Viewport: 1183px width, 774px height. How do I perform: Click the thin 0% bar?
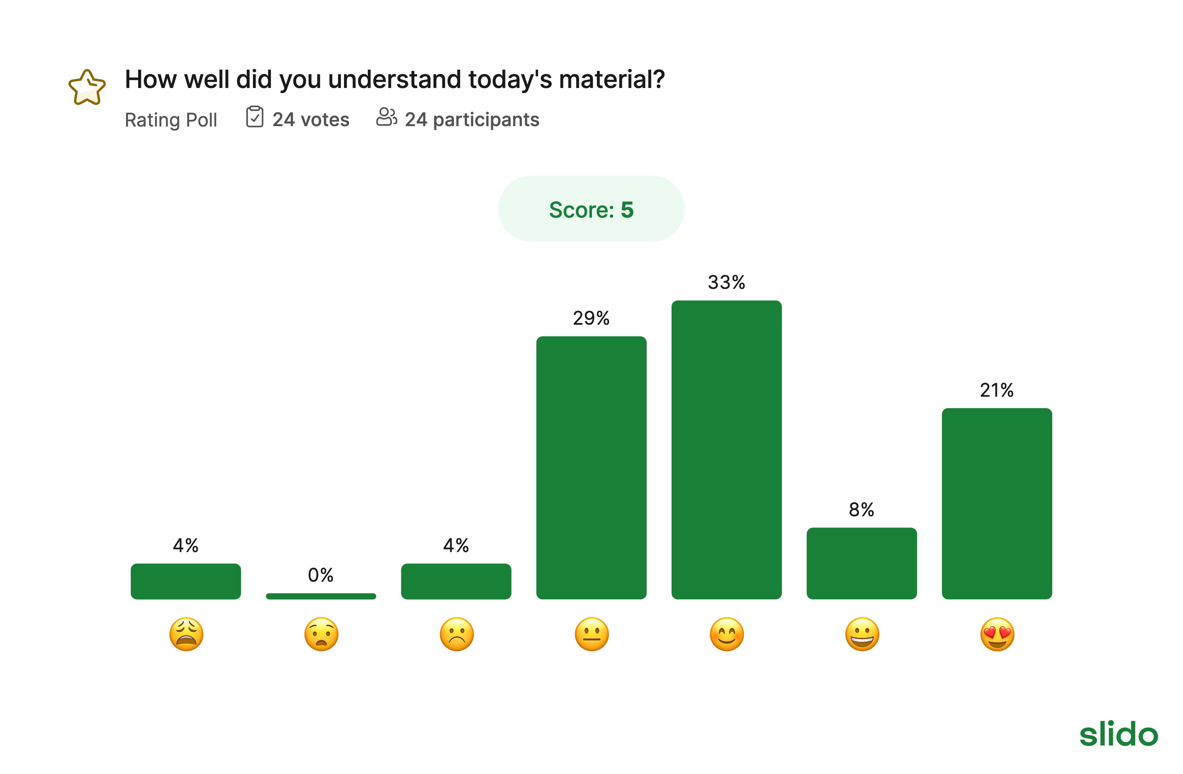click(x=321, y=596)
